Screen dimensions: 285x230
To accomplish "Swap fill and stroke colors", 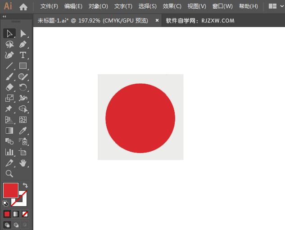I will pos(26,185).
